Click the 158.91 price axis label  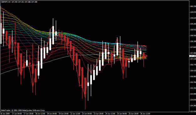193,30
